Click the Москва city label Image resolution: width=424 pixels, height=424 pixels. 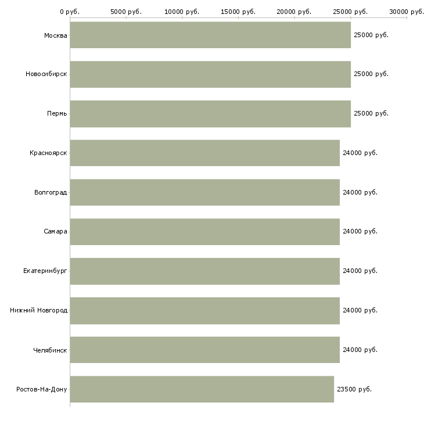(x=55, y=35)
